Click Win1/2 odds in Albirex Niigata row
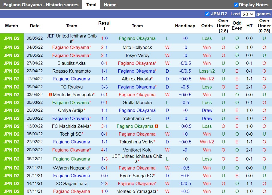Image resolution: width=272 pixels, height=195 pixels. (x=207, y=79)
